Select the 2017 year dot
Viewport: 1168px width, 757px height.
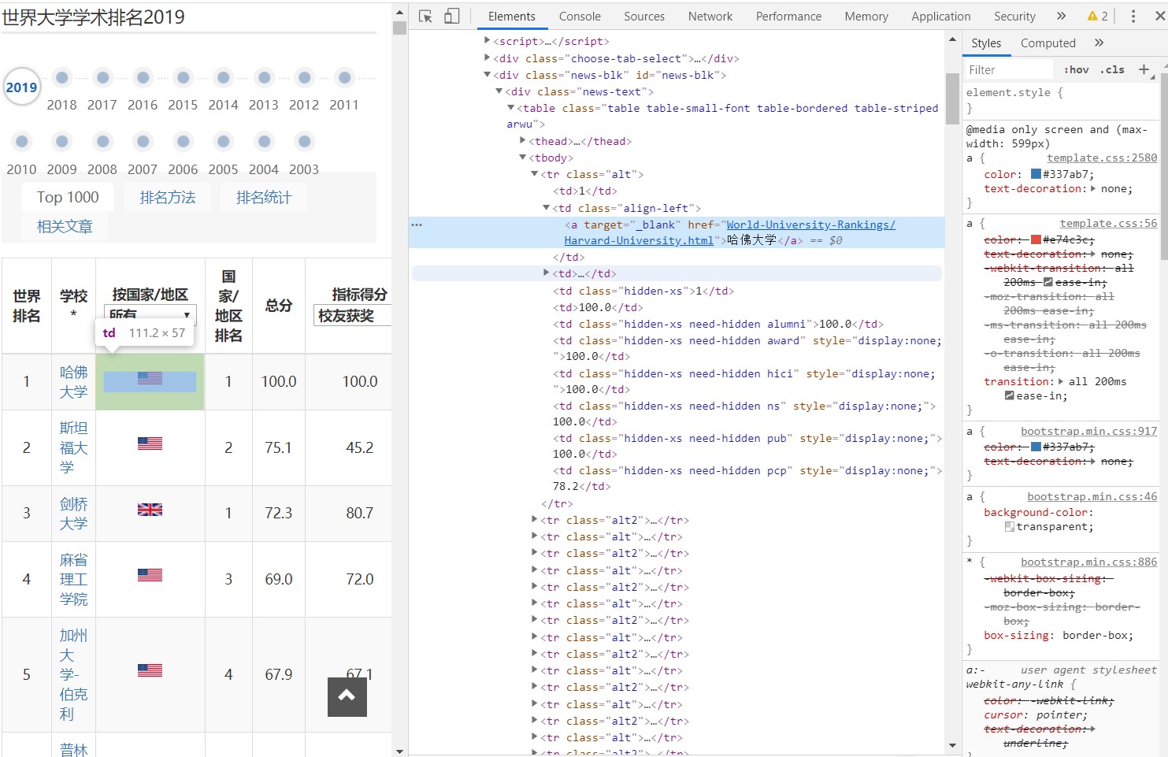click(102, 77)
